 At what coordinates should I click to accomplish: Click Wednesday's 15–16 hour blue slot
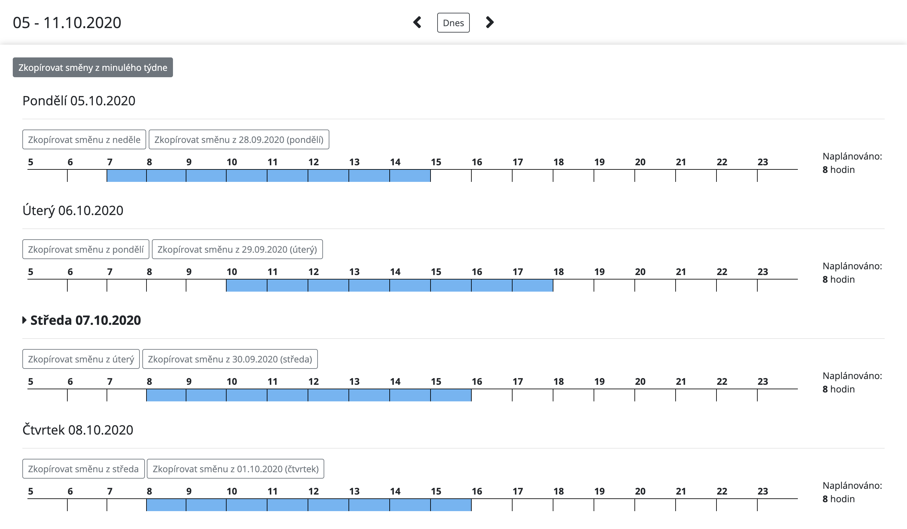pos(451,396)
